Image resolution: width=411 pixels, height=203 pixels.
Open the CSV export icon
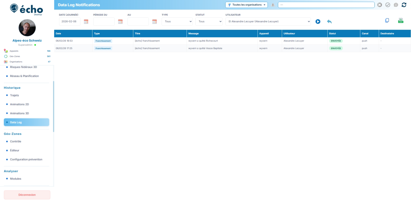401,20
